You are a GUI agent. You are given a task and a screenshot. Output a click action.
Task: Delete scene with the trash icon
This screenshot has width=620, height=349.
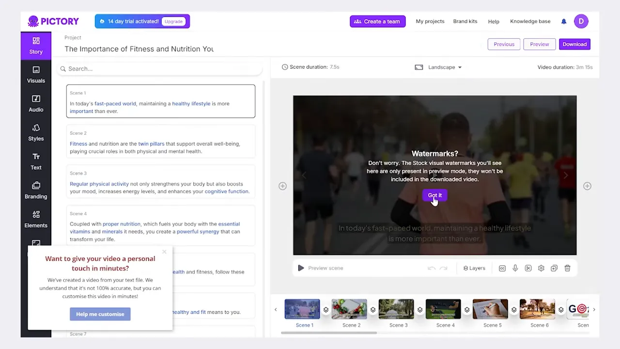click(x=567, y=268)
